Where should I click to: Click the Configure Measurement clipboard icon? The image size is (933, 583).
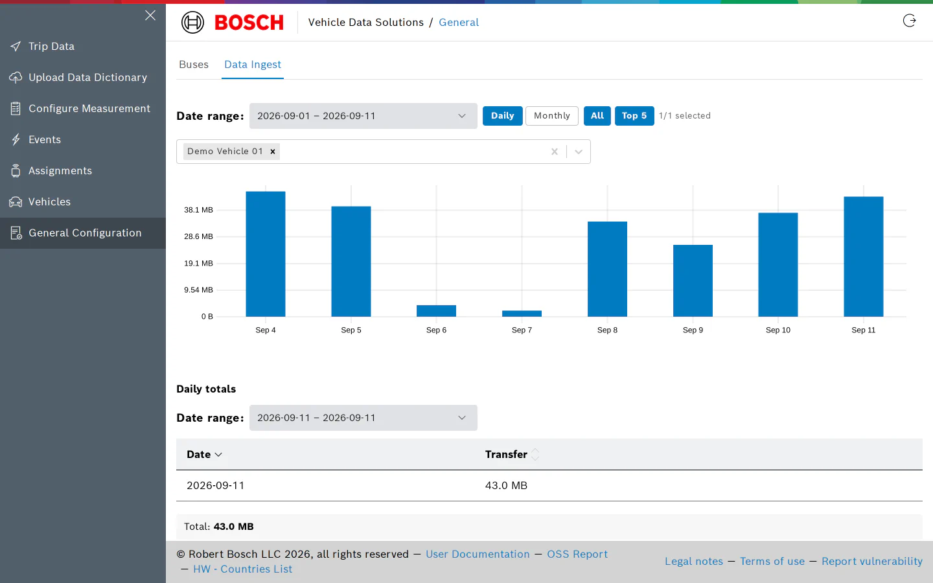point(16,109)
